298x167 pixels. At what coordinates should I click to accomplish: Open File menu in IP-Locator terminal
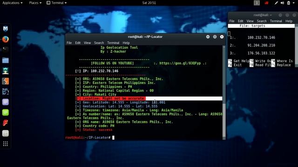coord(69,43)
